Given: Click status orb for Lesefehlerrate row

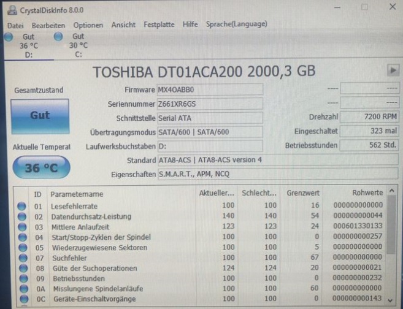Looking at the screenshot, I should click(x=21, y=206).
